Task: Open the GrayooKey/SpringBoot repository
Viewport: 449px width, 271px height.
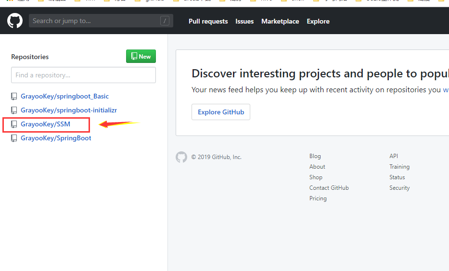Action: [x=56, y=138]
